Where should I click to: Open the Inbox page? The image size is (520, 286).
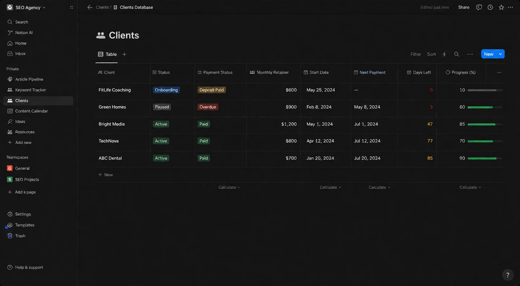38,53
